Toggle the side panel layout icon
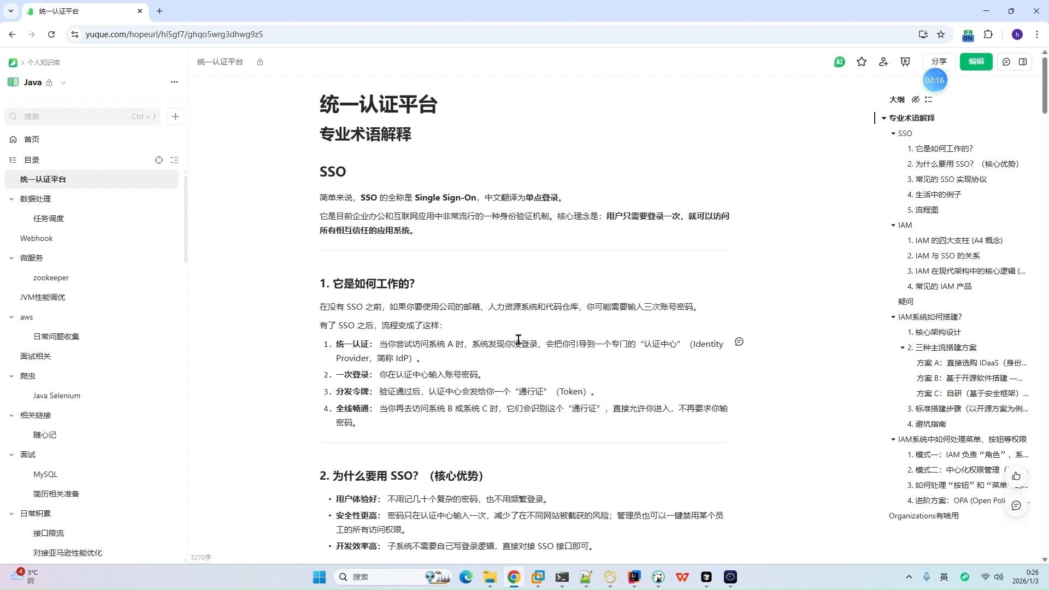Screen dimensions: 1049x590 click(1023, 62)
